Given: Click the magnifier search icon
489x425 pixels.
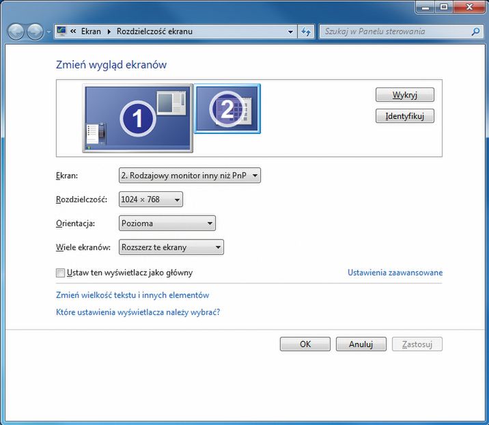Looking at the screenshot, I should 476,31.
